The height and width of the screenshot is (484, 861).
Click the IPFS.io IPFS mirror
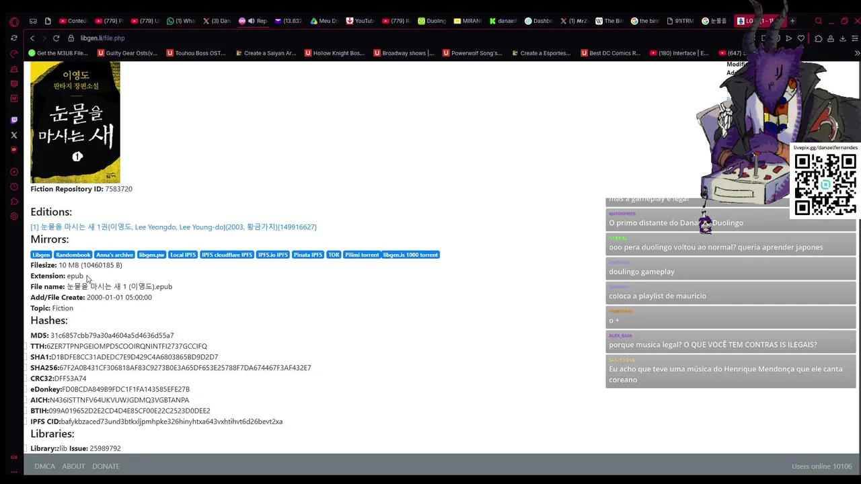coord(273,255)
